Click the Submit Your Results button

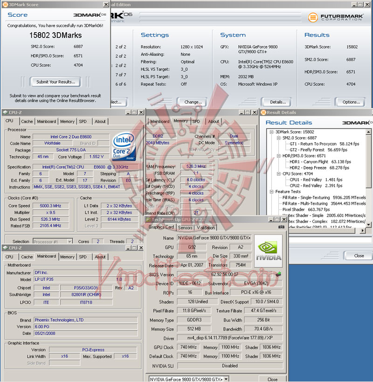point(56,82)
